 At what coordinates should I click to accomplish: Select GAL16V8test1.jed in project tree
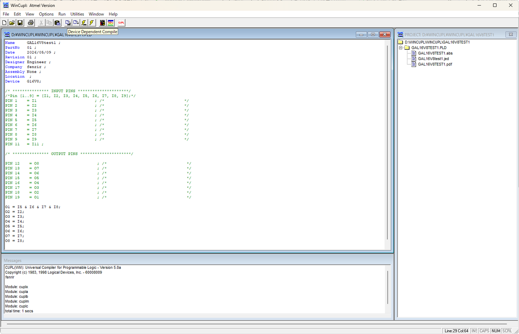433,59
